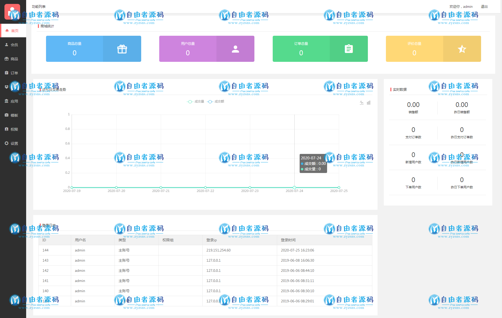The image size is (502, 318).
Task: Select the 2020-07-20 chart data point
Action: point(116,187)
